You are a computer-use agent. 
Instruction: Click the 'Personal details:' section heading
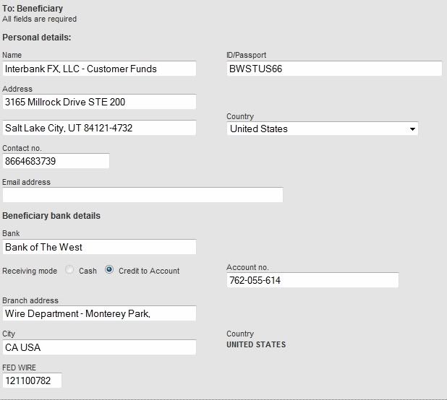37,37
